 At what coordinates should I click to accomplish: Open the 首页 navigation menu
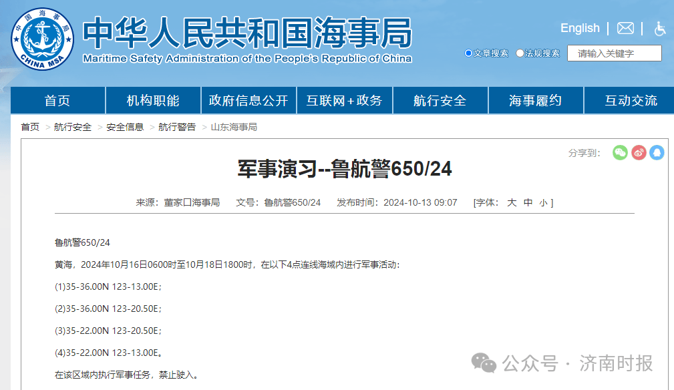tap(57, 101)
